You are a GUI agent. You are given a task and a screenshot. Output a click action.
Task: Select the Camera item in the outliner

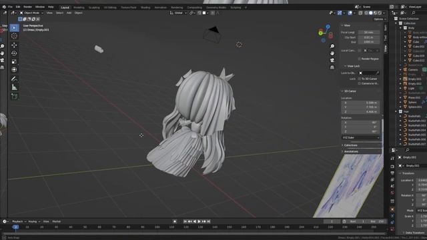(412, 69)
